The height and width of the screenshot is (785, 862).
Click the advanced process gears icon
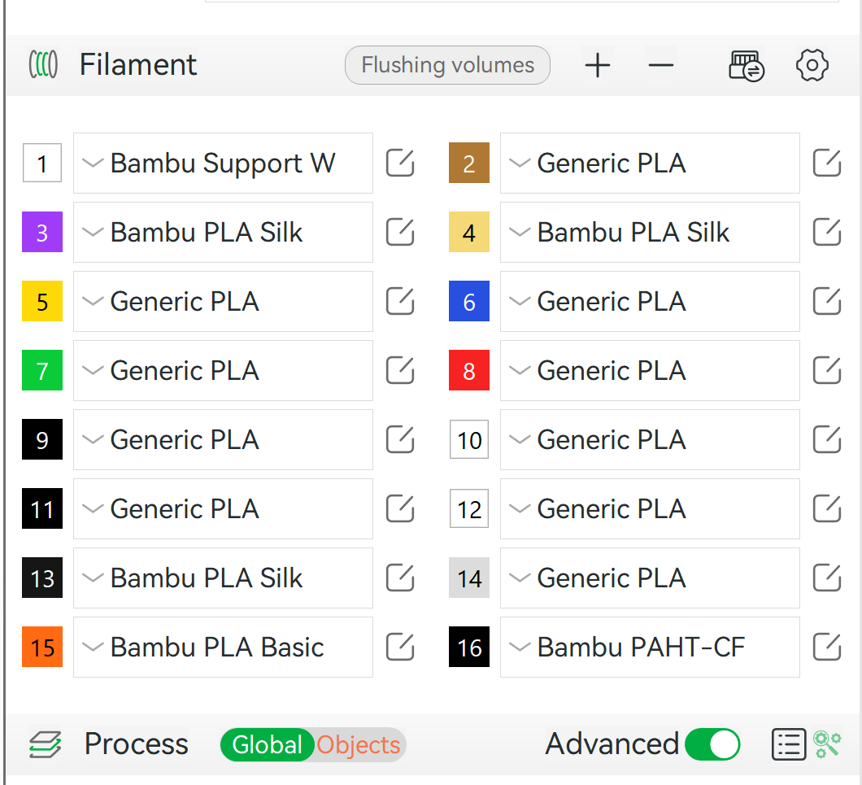828,744
